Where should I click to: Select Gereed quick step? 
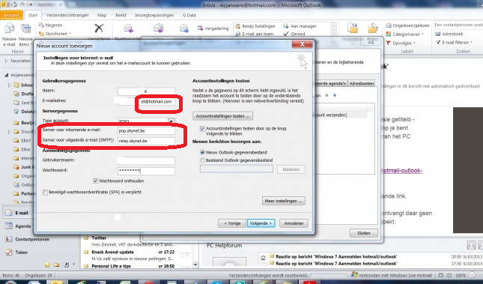(294, 34)
